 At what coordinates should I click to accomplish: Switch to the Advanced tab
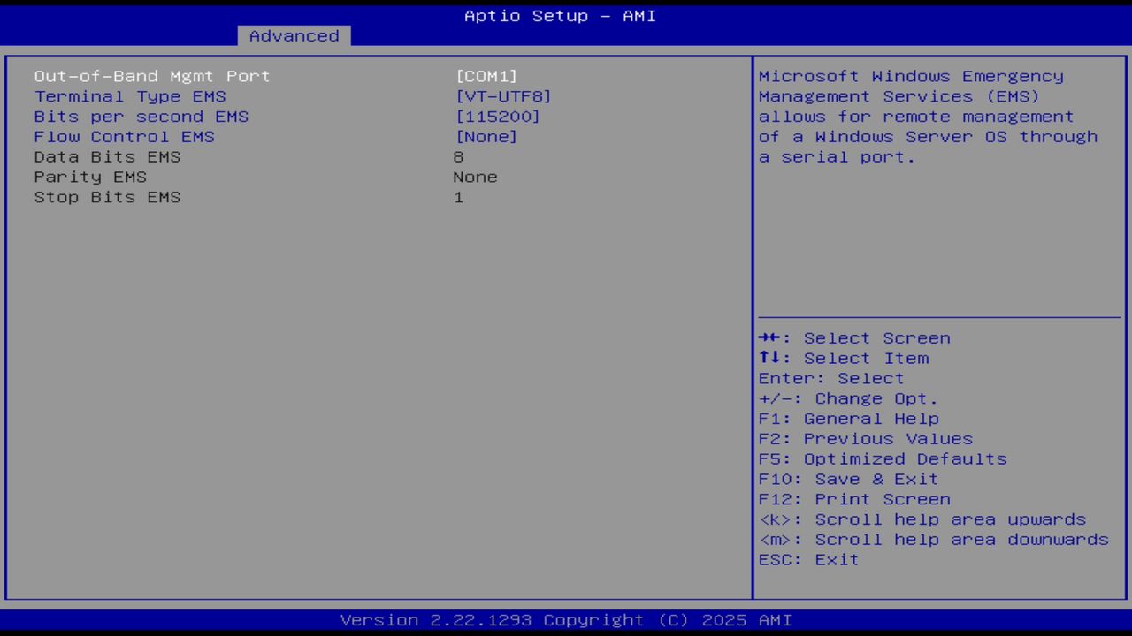click(x=294, y=35)
